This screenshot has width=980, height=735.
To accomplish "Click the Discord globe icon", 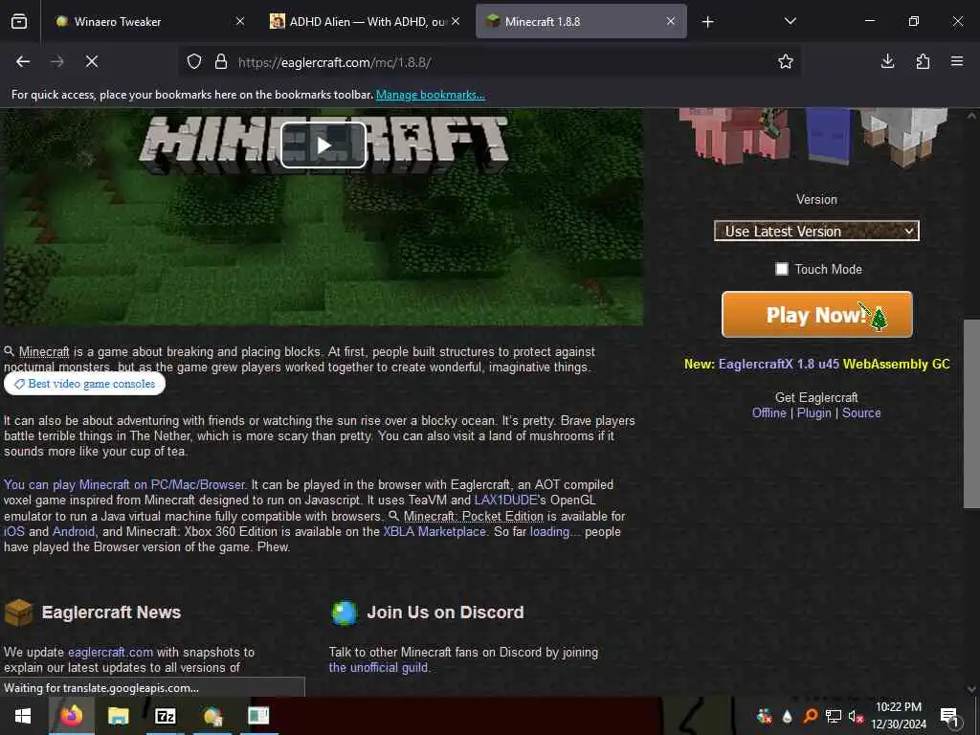I will coord(344,612).
